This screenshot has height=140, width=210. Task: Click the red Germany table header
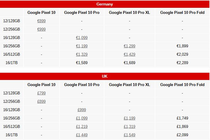click(105, 4)
